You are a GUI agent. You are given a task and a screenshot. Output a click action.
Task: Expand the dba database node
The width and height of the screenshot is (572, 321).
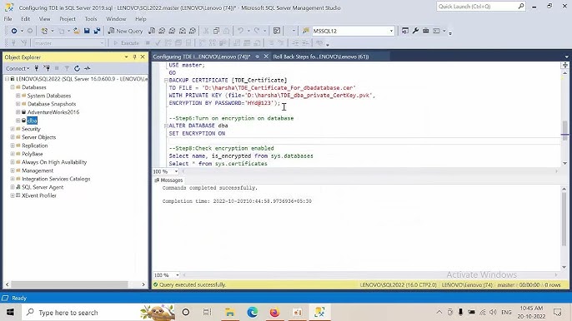18,121
